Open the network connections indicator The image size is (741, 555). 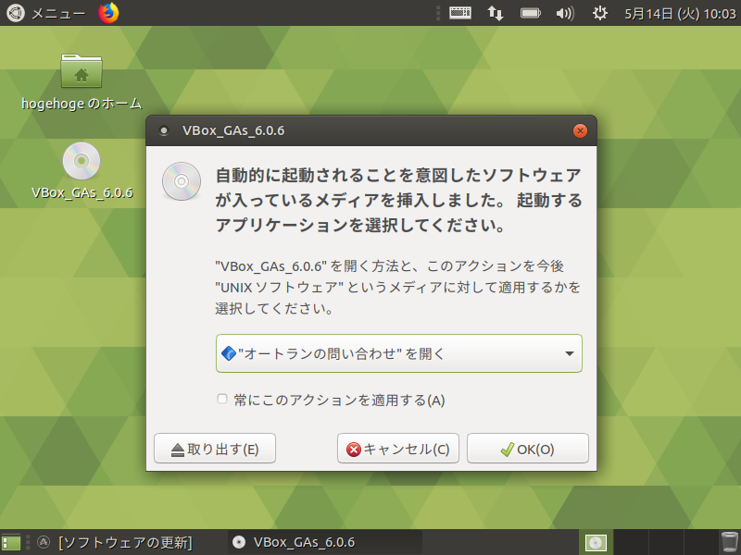point(496,13)
